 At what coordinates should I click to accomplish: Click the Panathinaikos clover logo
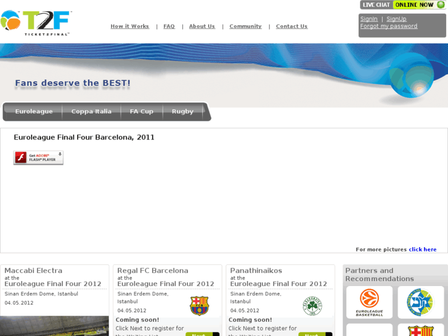pyautogui.click(x=312, y=306)
